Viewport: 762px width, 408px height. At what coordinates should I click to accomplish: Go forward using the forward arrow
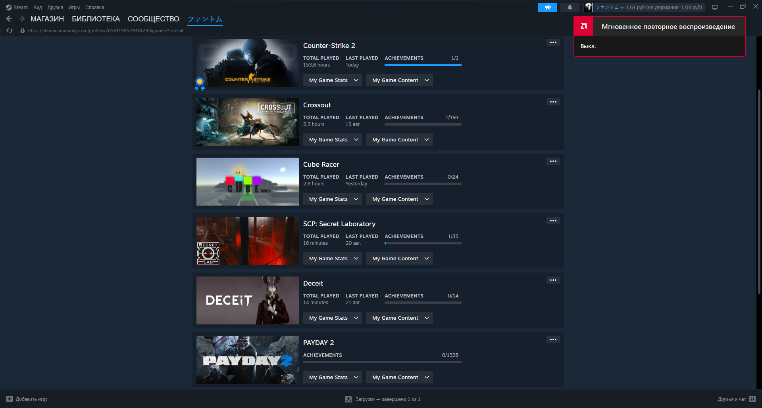pos(22,19)
